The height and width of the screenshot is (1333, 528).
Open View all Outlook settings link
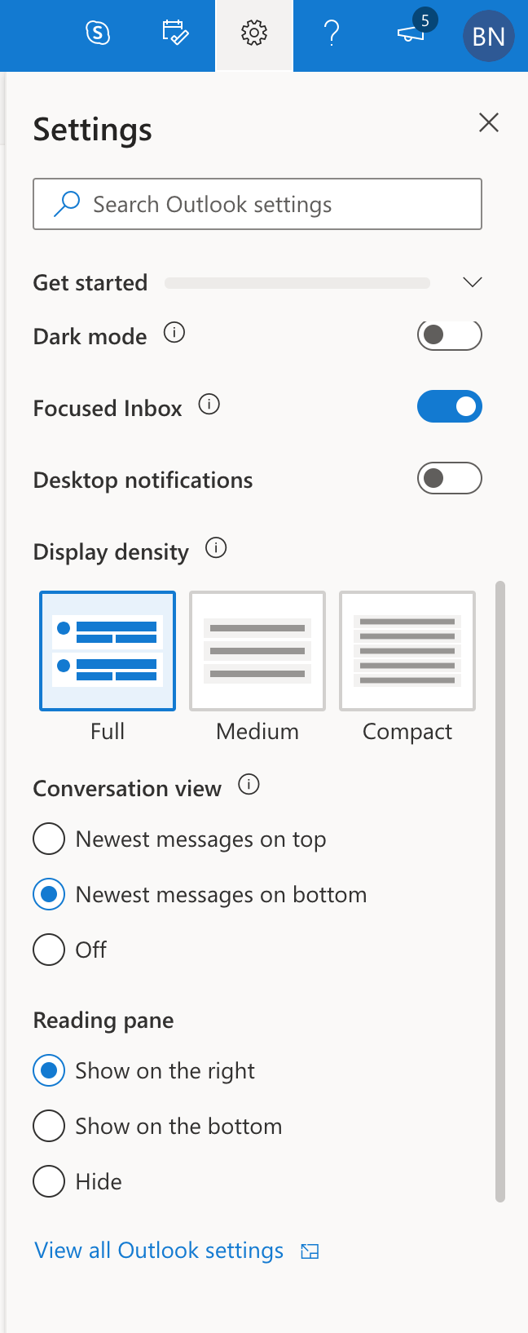[x=160, y=1251]
